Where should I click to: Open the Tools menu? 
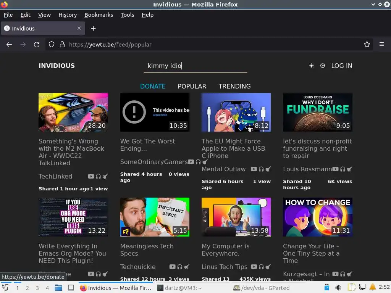tap(127, 15)
